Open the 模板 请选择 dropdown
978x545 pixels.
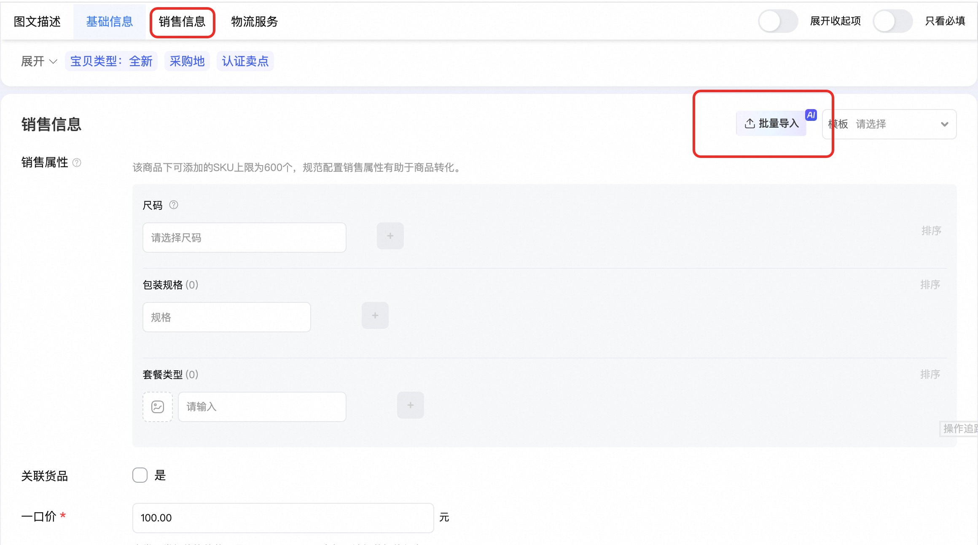889,124
